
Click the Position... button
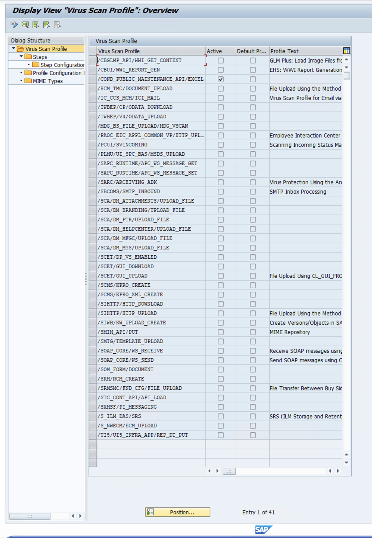(x=178, y=512)
